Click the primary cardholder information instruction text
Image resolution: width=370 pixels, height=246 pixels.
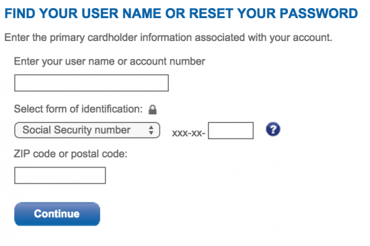(168, 38)
